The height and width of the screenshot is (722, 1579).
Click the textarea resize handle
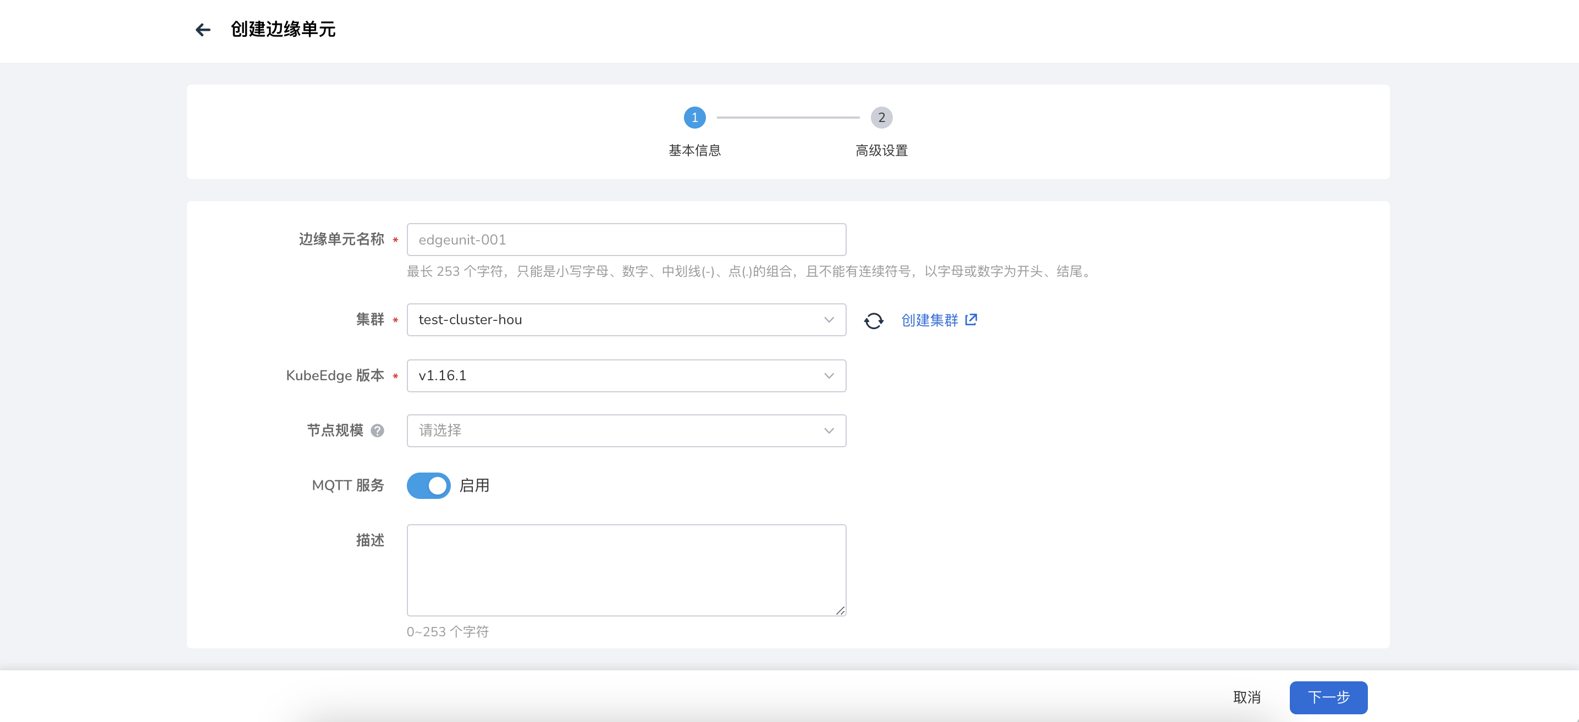841,610
